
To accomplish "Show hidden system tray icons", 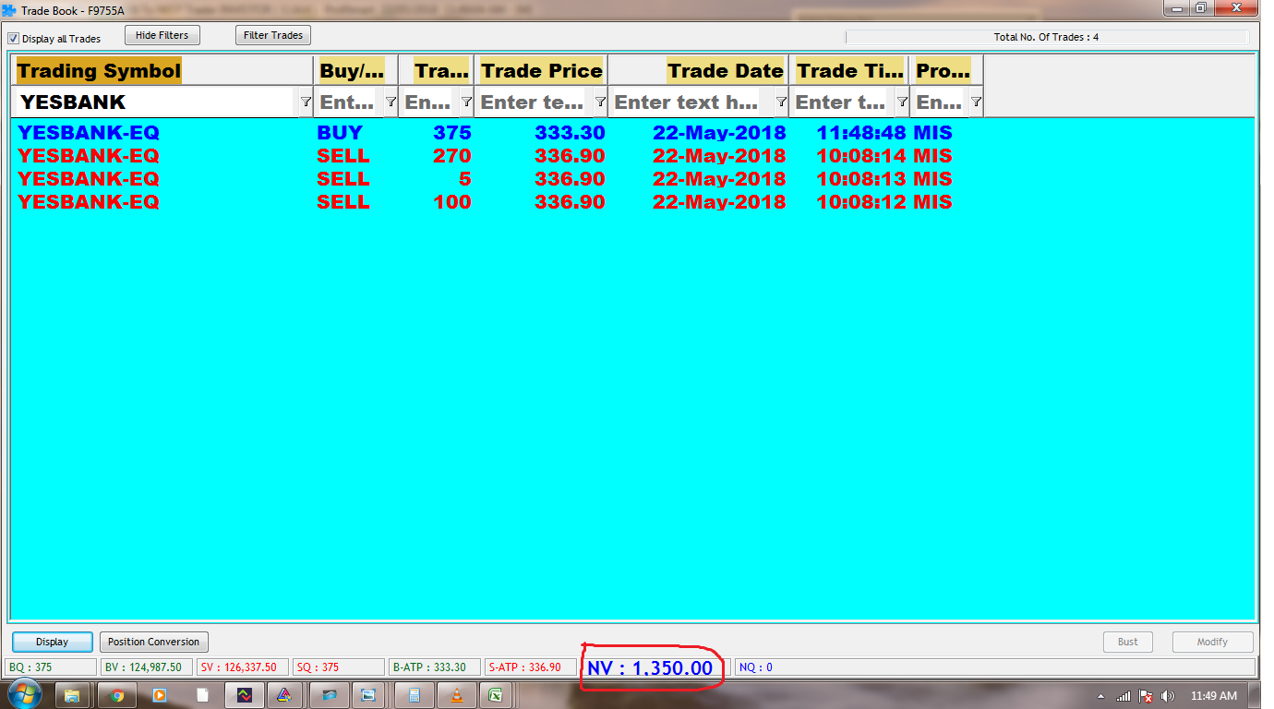I will (1102, 696).
